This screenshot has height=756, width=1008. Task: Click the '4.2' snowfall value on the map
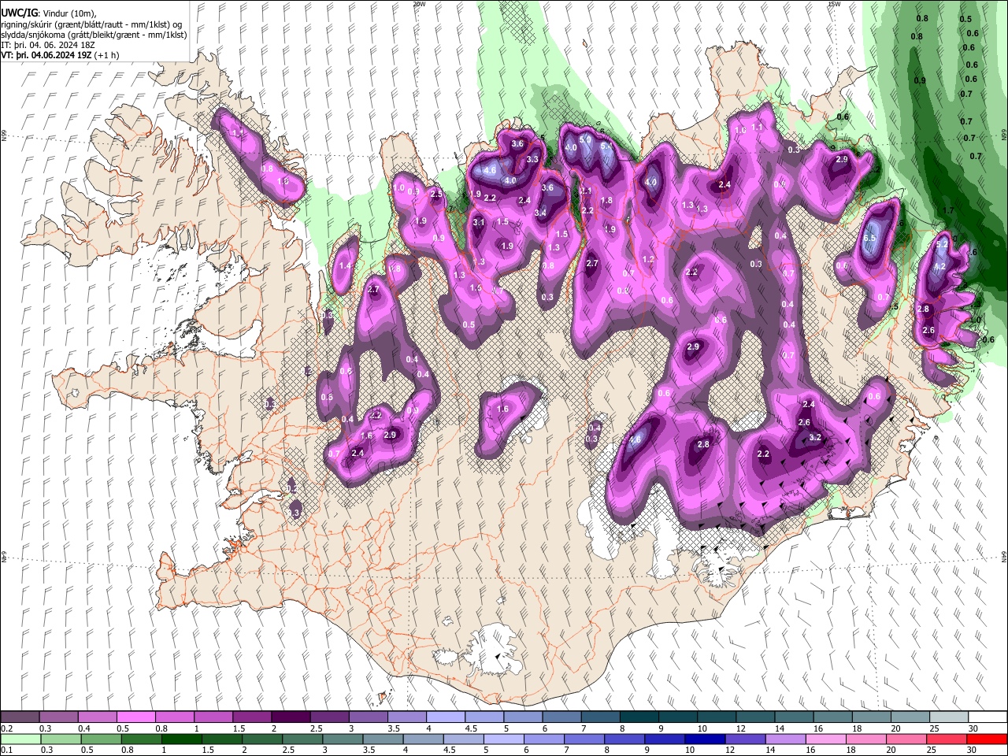(x=939, y=267)
